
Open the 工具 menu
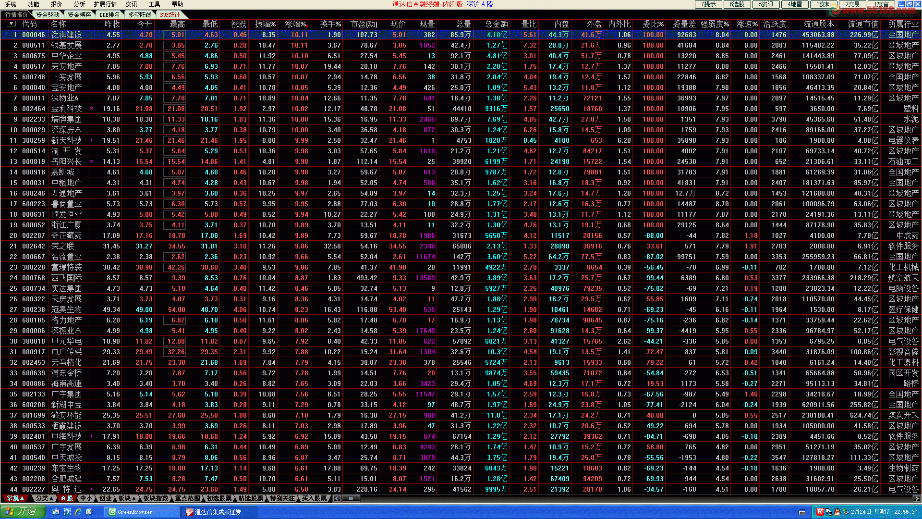[x=154, y=4]
